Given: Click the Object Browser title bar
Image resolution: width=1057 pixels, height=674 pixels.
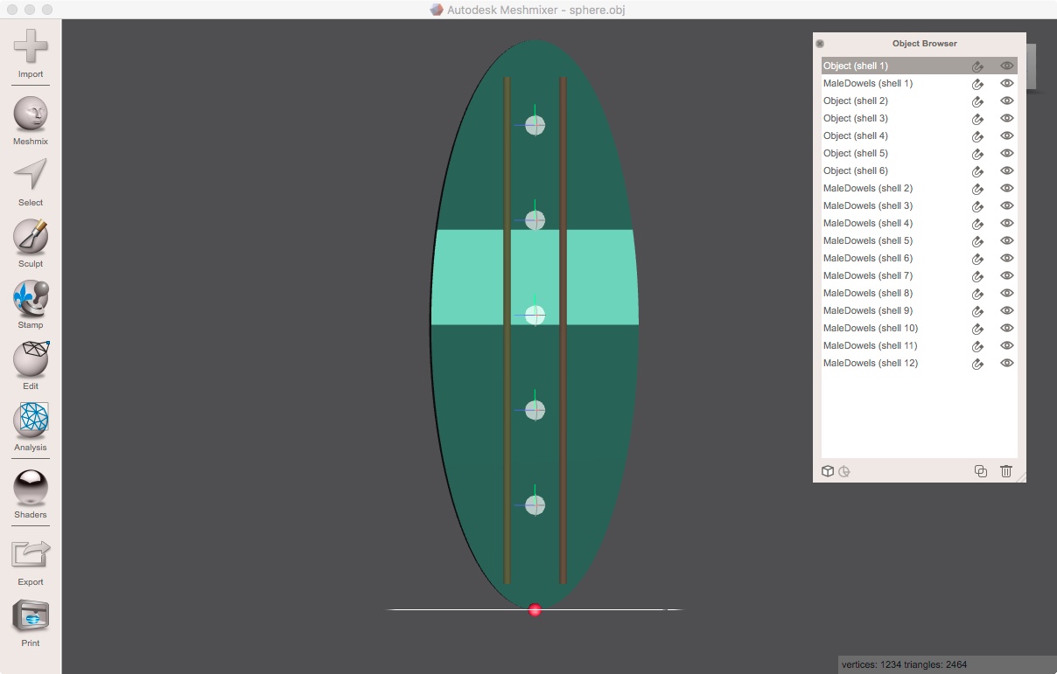Looking at the screenshot, I should (919, 43).
